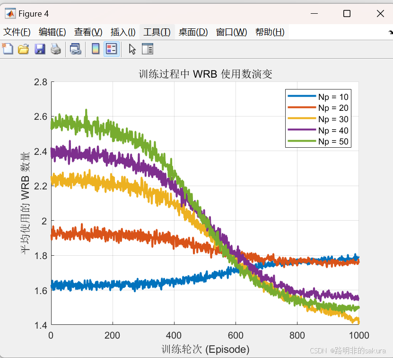Print the figure with the printer icon
This screenshot has height=358, width=393.
[56, 49]
